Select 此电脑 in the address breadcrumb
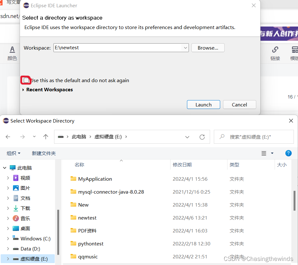This screenshot has height=265, width=298. 79,137
